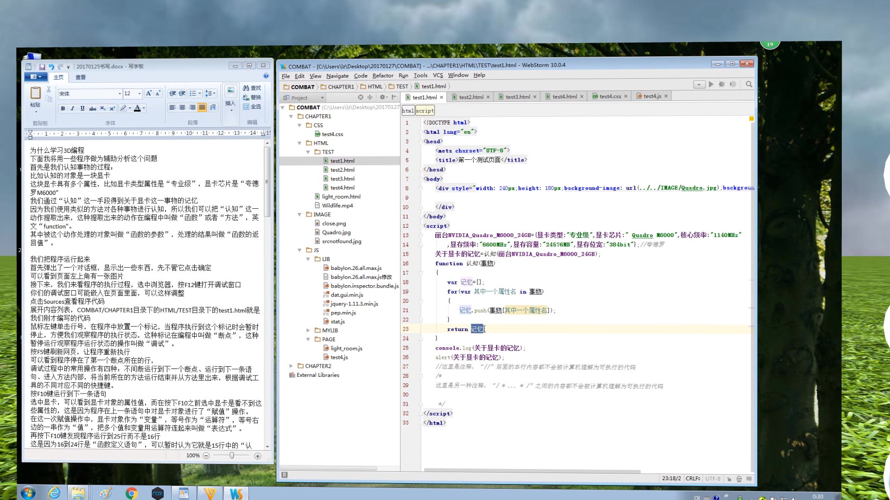Viewport: 890px width, 500px height.
Task: Click the Project panel settings gear
Action: click(383, 97)
